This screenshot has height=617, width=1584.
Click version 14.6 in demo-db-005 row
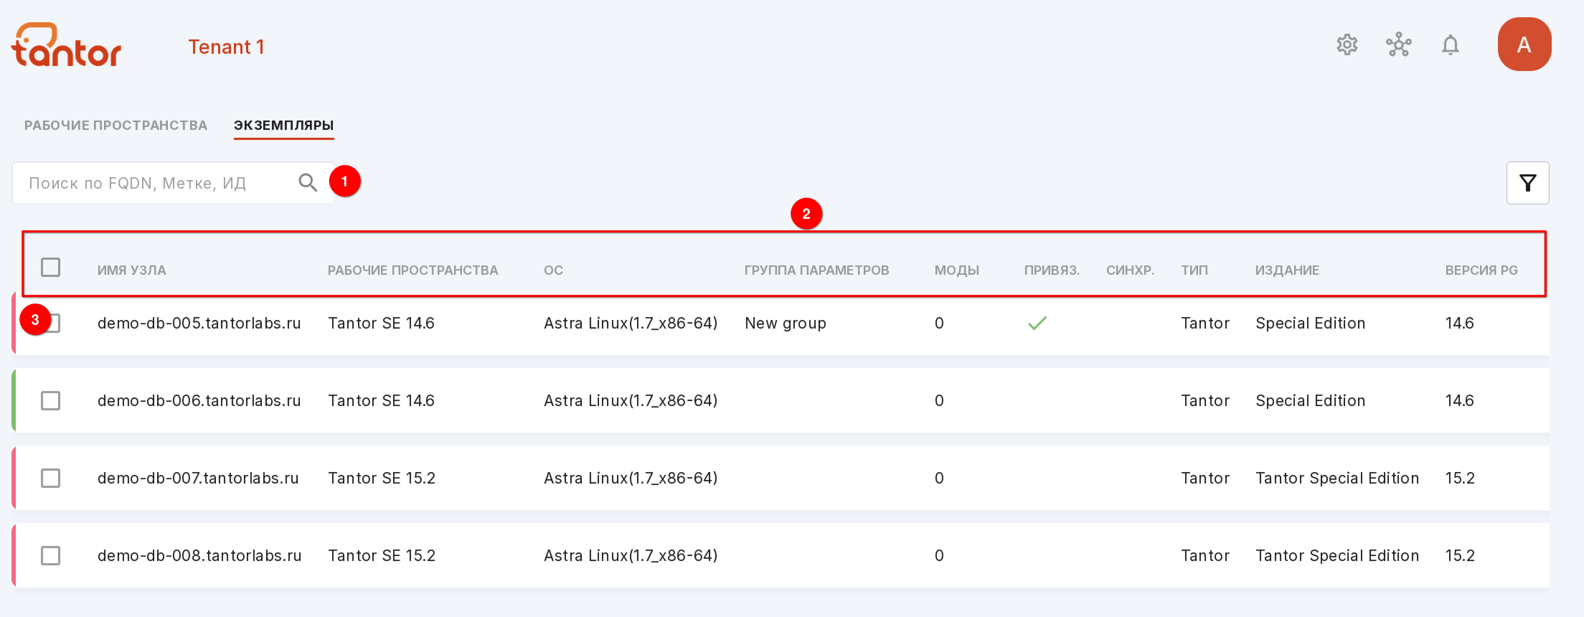[x=1459, y=323]
